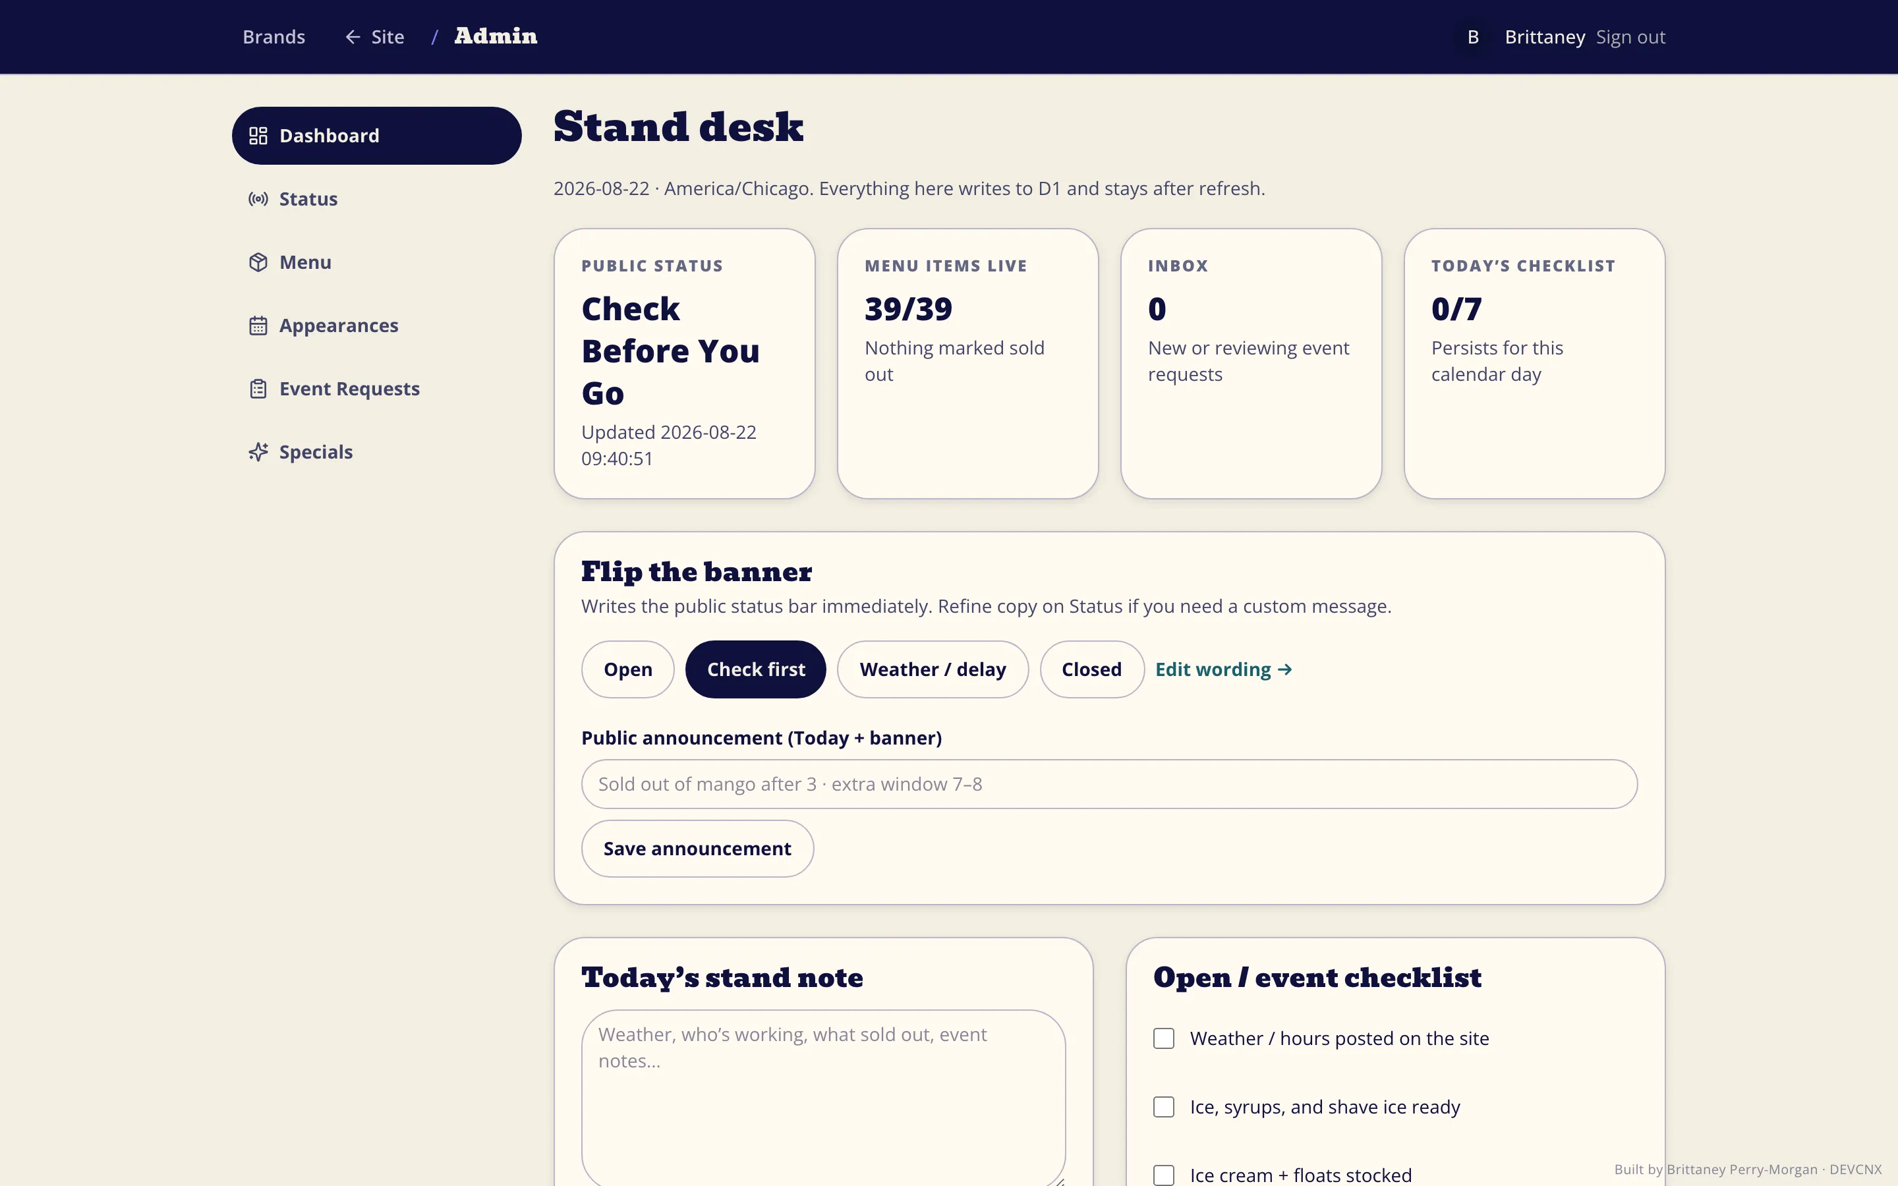Click into Today's stand note textarea
The height and width of the screenshot is (1186, 1898).
824,1097
